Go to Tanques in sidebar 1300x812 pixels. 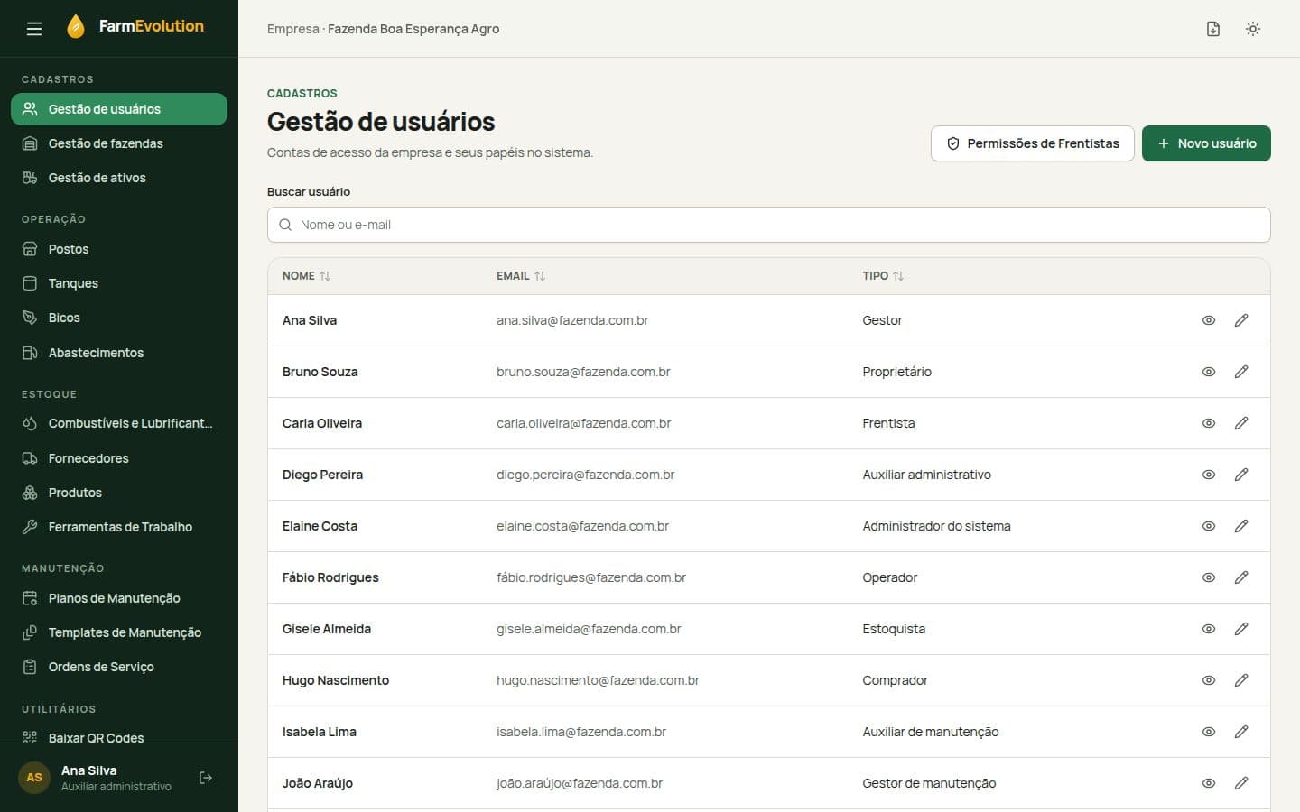tap(119, 283)
